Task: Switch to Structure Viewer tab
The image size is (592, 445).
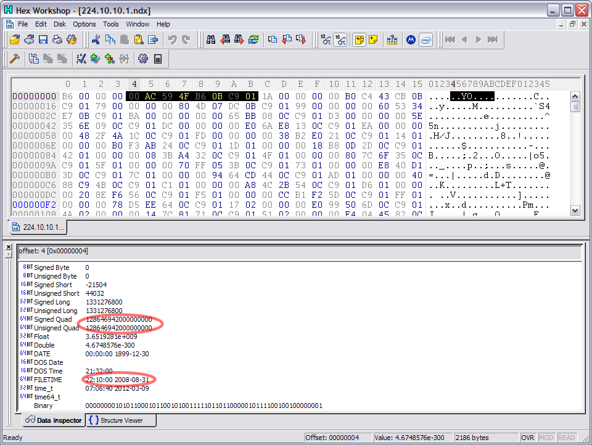Action: (x=121, y=420)
